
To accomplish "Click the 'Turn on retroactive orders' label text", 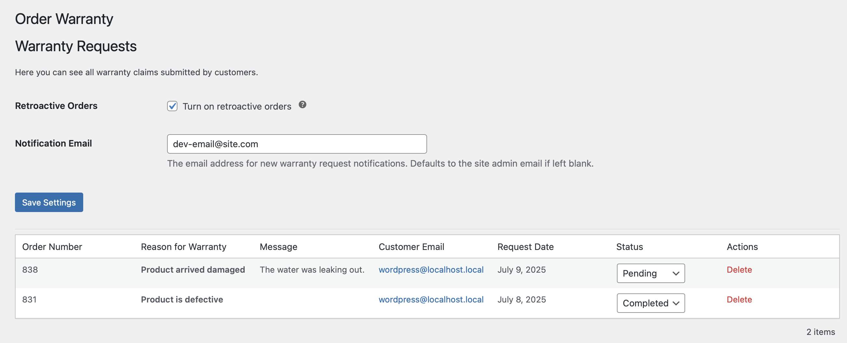I will 237,107.
